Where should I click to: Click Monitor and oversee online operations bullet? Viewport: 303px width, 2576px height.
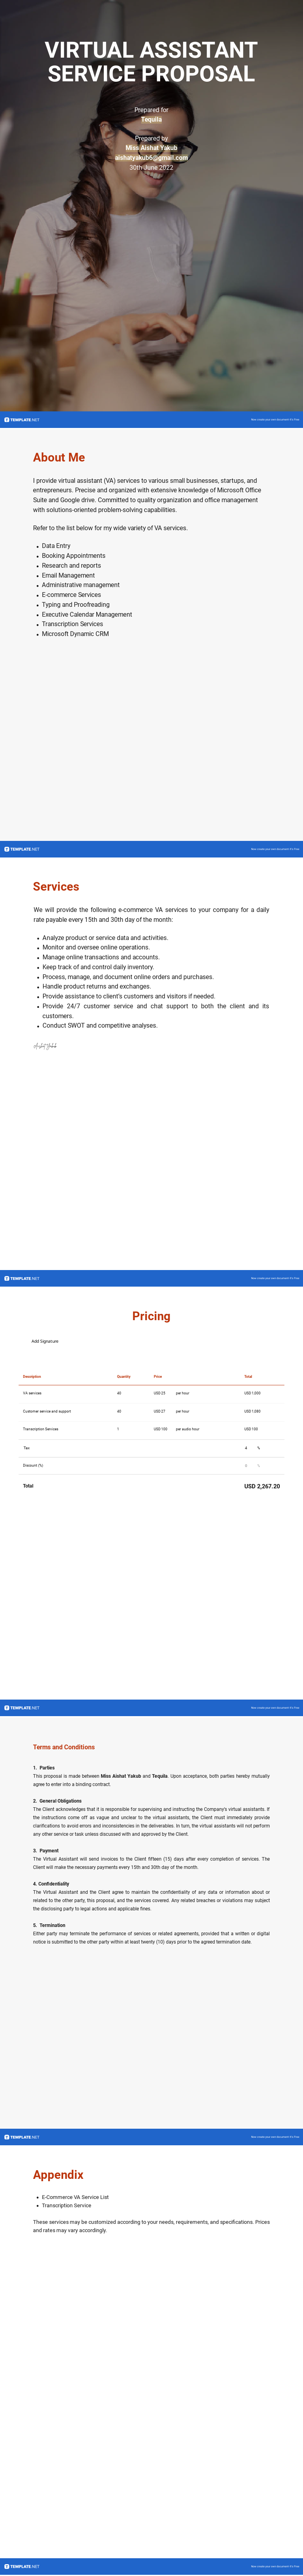96,947
